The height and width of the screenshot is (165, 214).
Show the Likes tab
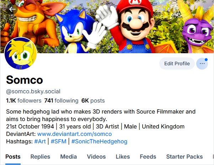[123, 156]
